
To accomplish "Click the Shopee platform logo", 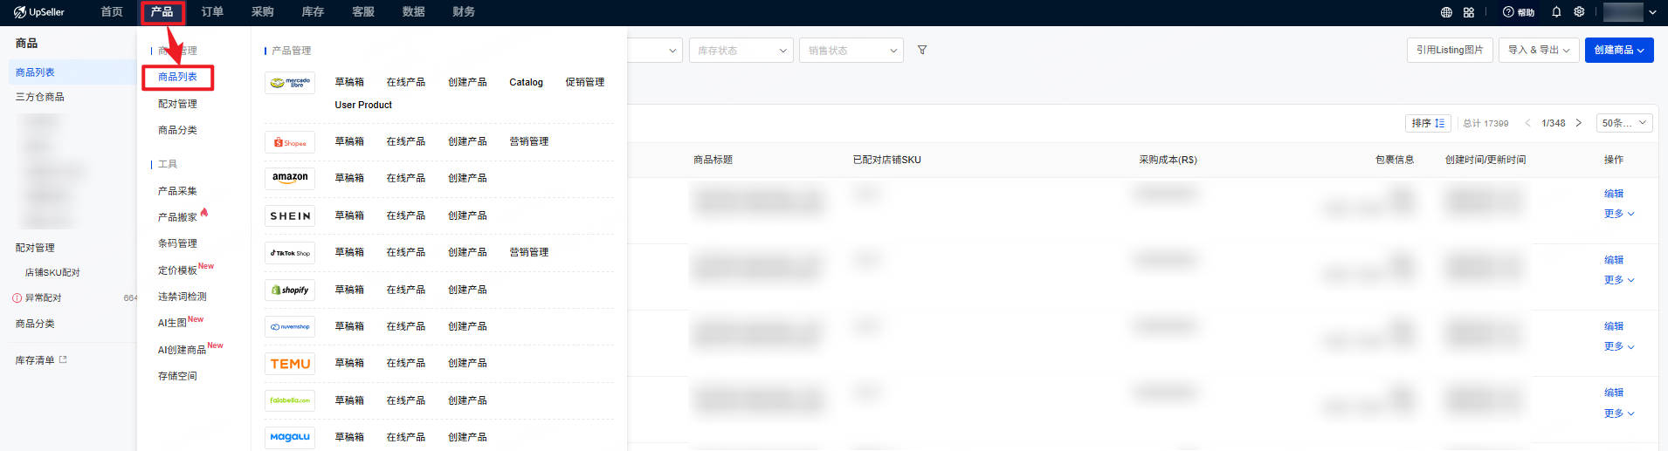I will pos(290,142).
